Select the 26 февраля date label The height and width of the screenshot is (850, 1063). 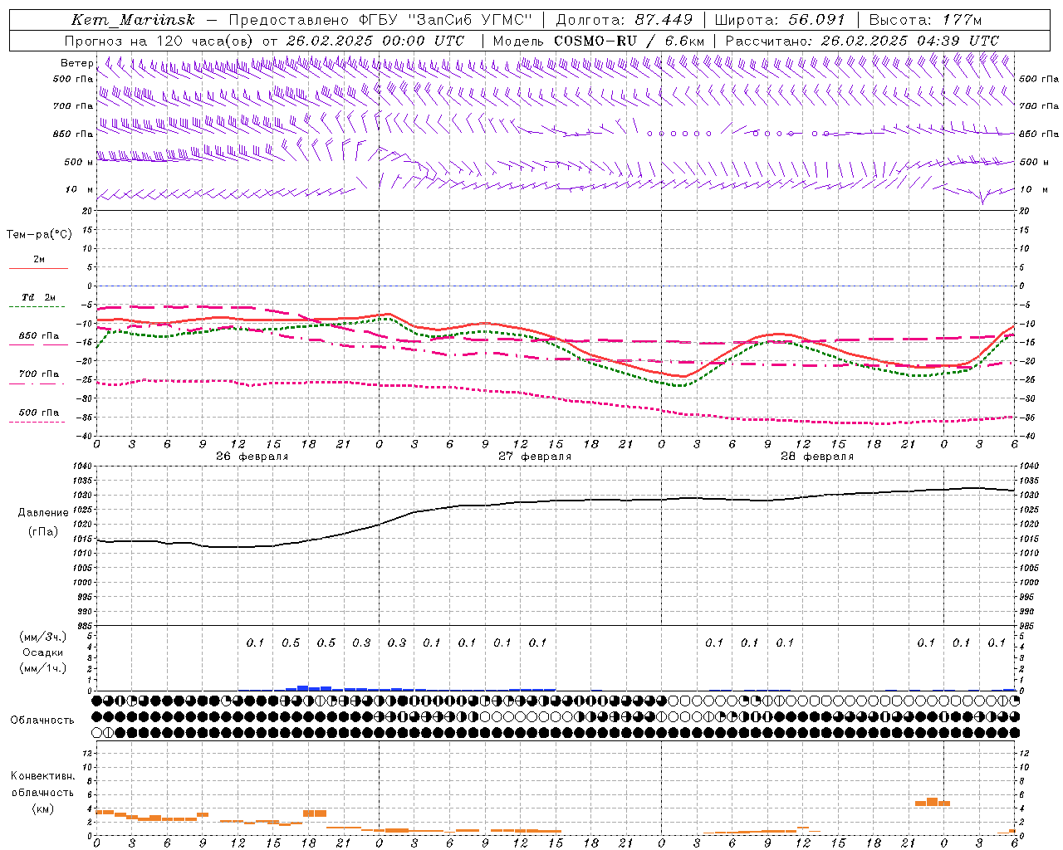click(252, 457)
